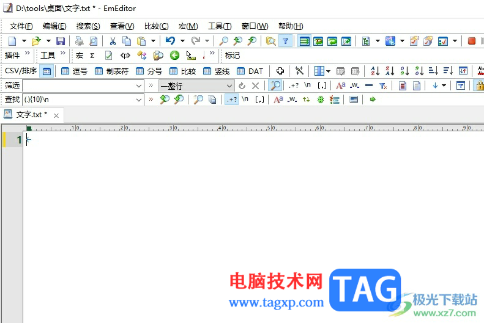Image resolution: width=484 pixels, height=323 pixels.
Task: Toggle match case Aa in filter bar
Action: click(340, 85)
